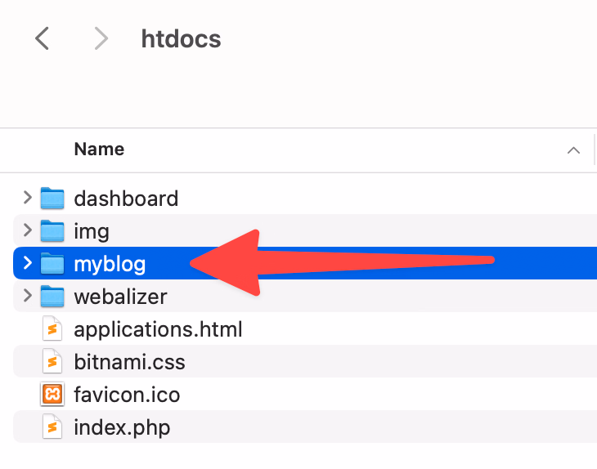Screen dimensions: 597x469
Task: Go forward with the right chevron
Action: [101, 38]
